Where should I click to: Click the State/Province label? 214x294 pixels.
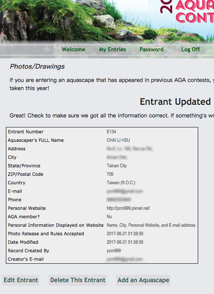(24, 166)
